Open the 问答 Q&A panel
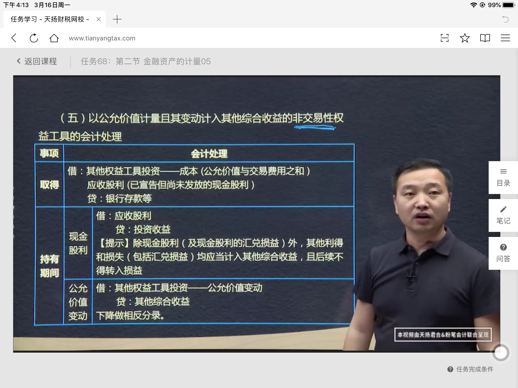518x388 pixels. click(503, 253)
